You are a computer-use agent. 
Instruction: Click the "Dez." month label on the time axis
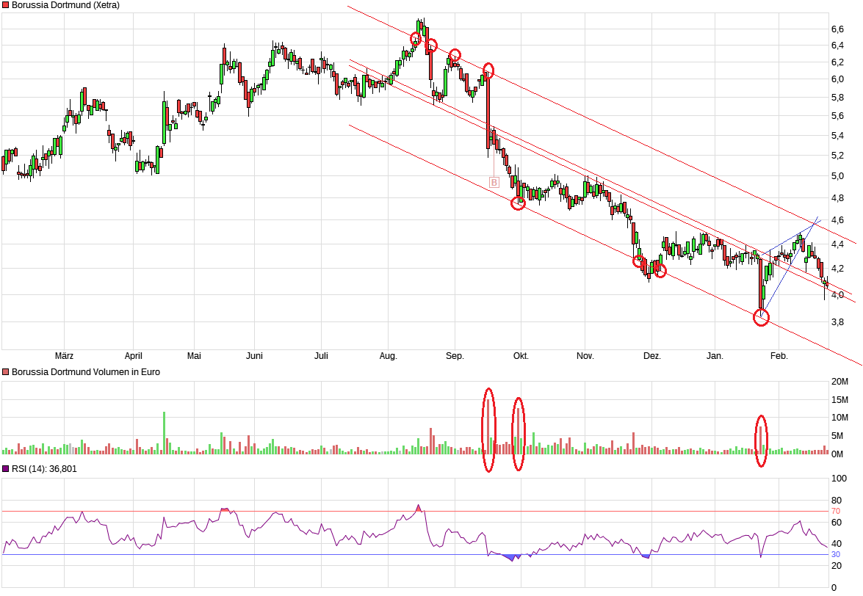coord(651,356)
